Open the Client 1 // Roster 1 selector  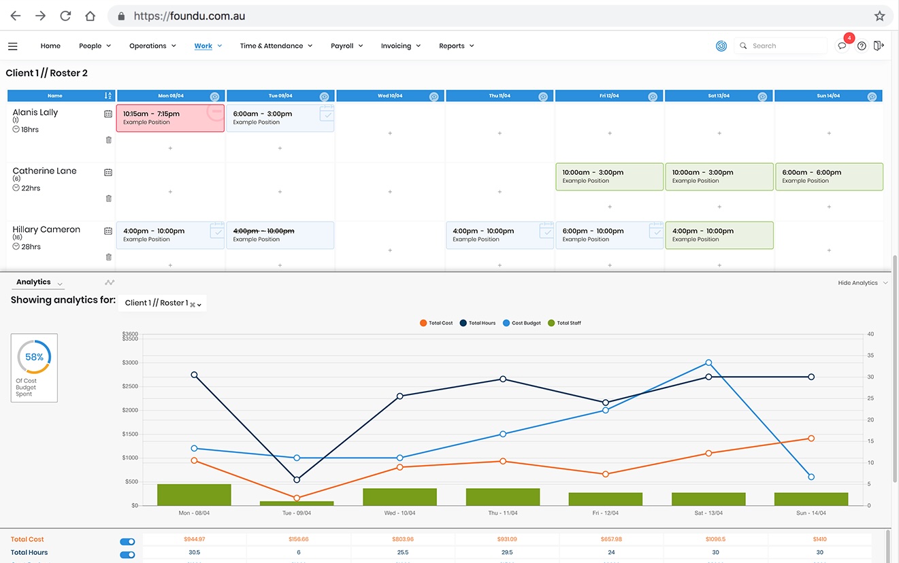[x=162, y=303]
